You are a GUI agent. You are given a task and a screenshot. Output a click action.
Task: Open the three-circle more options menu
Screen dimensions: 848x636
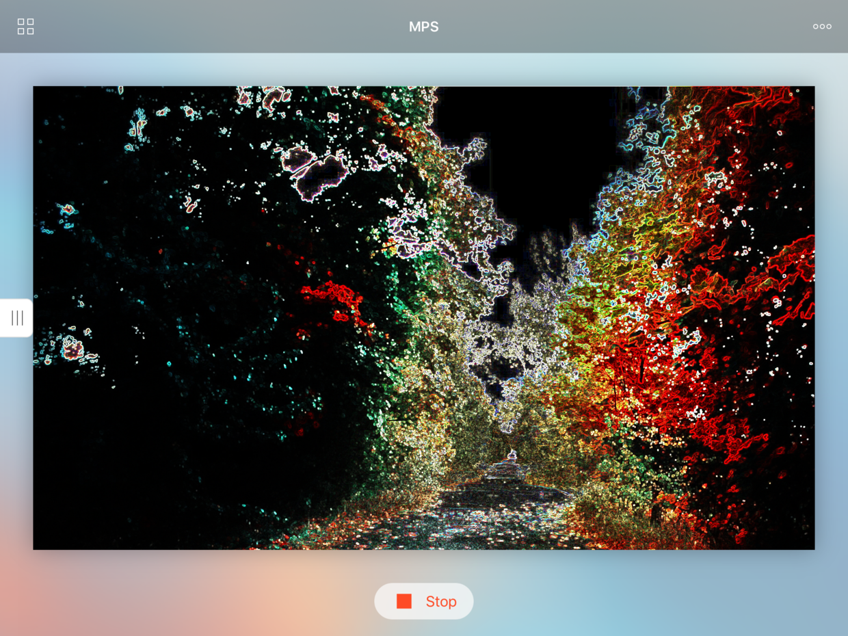tap(822, 27)
